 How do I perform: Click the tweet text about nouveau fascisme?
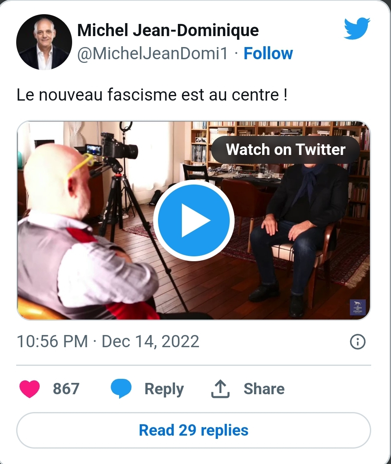[152, 95]
